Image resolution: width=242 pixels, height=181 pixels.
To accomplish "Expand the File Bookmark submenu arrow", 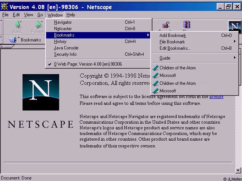I will point(234,41).
